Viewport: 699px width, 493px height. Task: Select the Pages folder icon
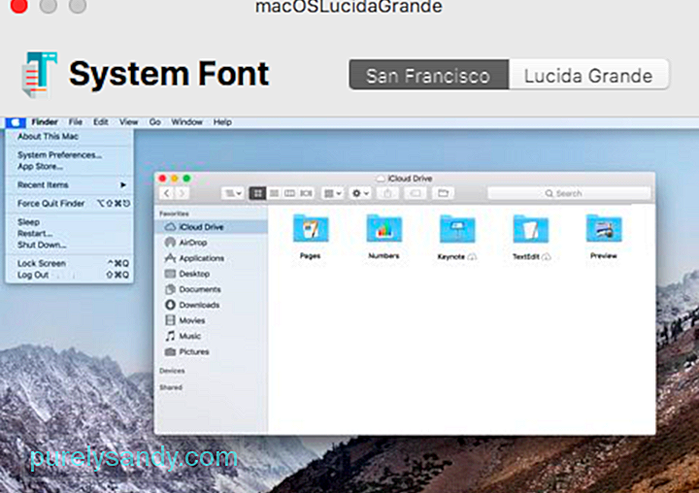[x=311, y=228]
